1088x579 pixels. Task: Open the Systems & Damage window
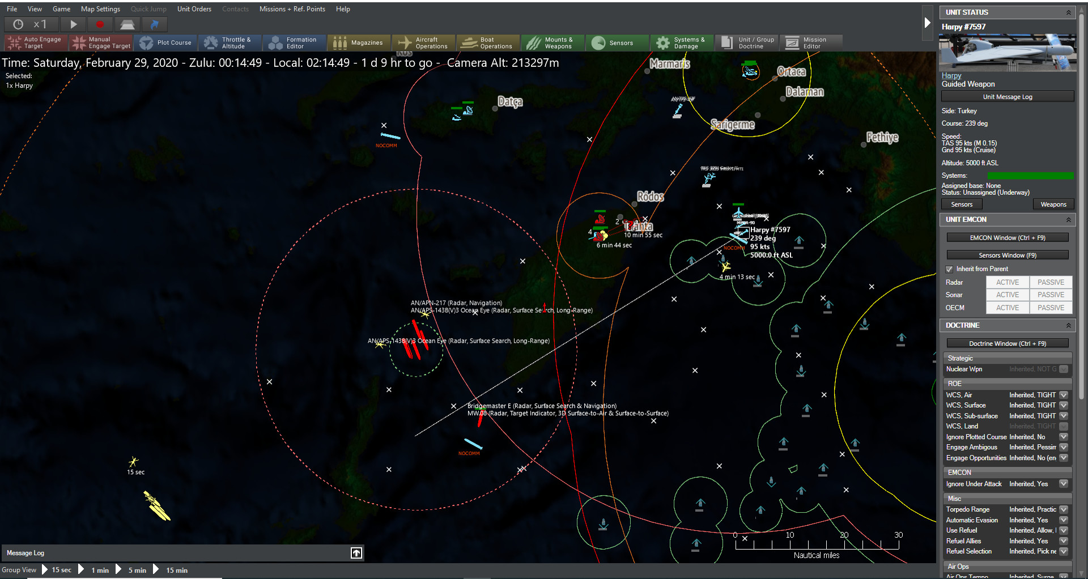coord(682,42)
